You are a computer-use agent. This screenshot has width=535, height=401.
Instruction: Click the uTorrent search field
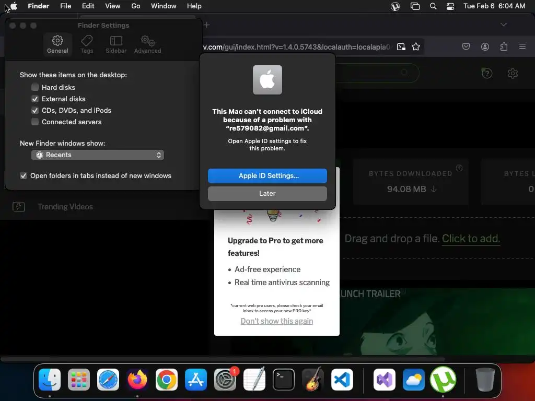(x=377, y=73)
